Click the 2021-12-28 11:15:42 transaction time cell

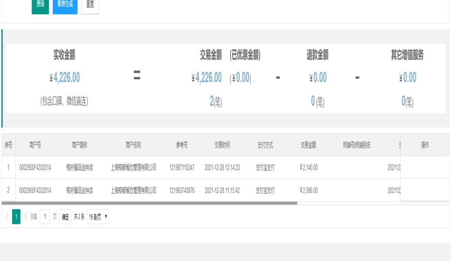tap(222, 190)
